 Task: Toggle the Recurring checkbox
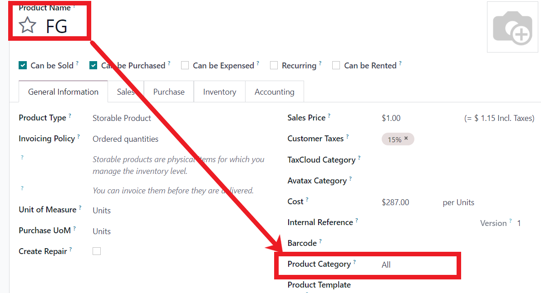(274, 65)
